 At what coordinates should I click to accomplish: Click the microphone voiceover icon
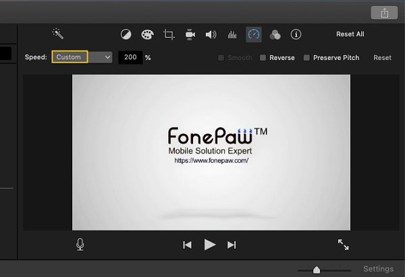pyautogui.click(x=80, y=244)
